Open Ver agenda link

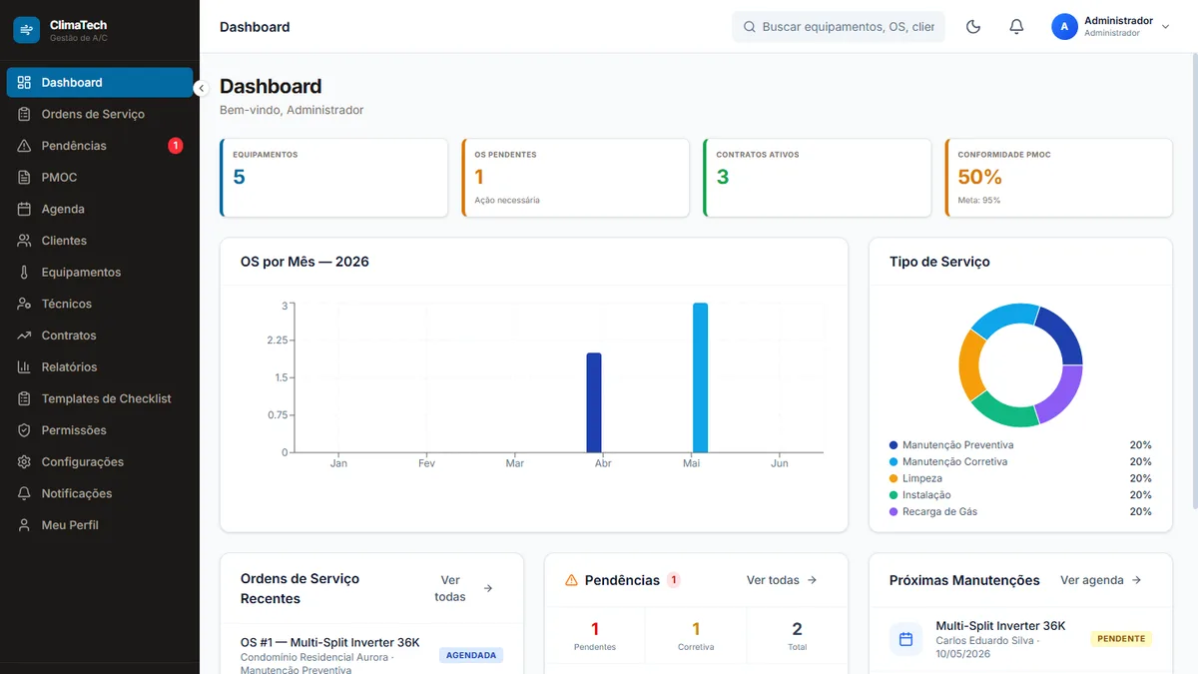pos(1101,580)
